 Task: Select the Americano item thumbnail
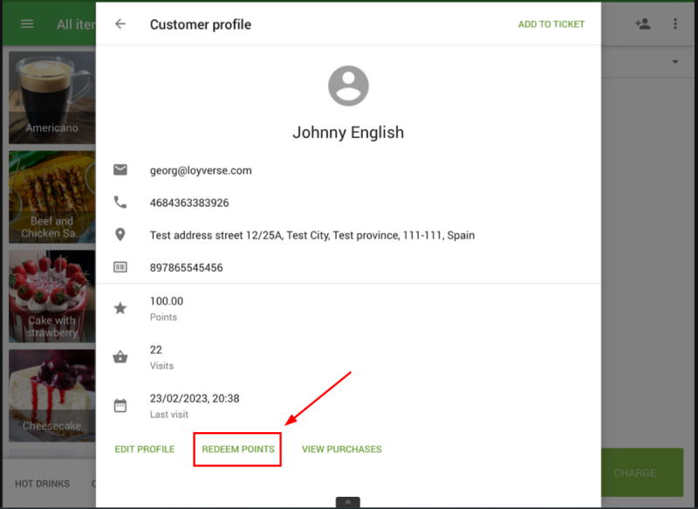click(x=51, y=97)
